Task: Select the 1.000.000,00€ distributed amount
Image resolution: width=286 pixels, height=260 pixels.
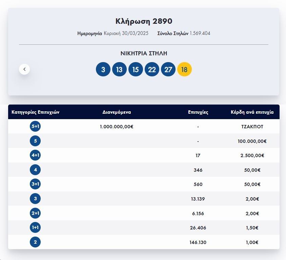Action: click(x=117, y=127)
